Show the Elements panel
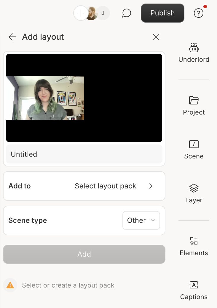The width and height of the screenshot is (217, 308). pyautogui.click(x=194, y=246)
